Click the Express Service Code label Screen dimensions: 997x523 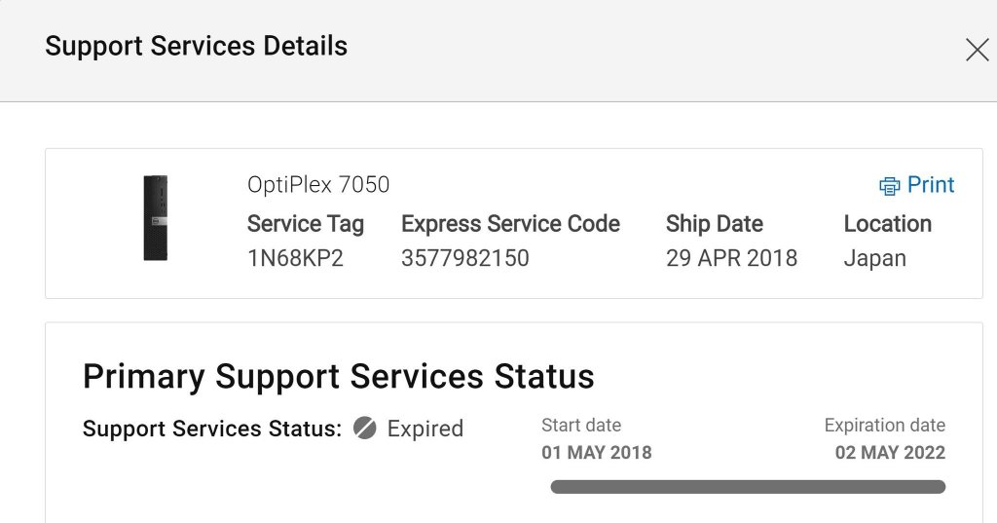pos(510,224)
